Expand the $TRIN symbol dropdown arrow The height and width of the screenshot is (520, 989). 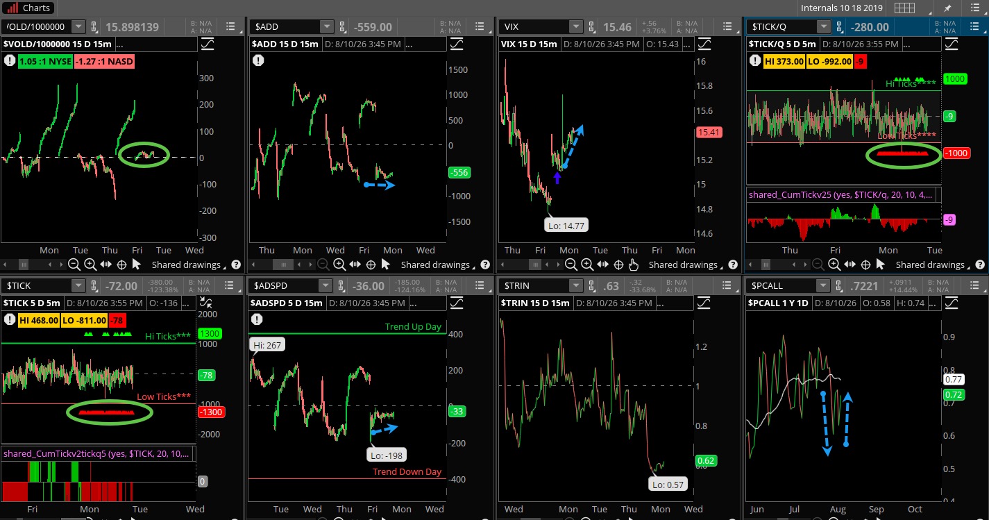(575, 285)
